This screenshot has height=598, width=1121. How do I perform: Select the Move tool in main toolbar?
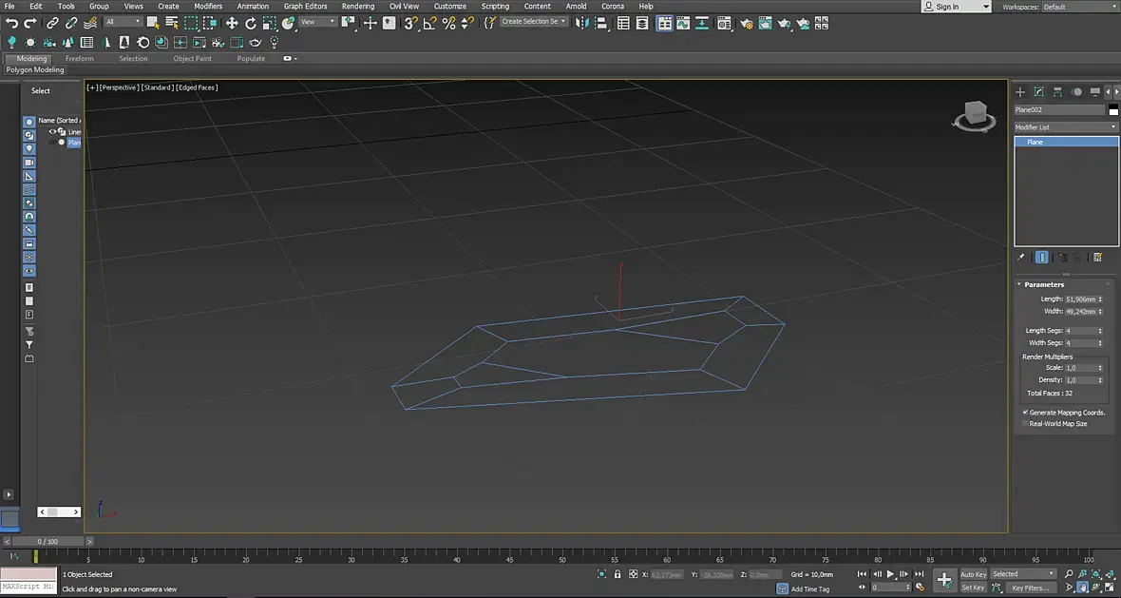click(x=232, y=23)
